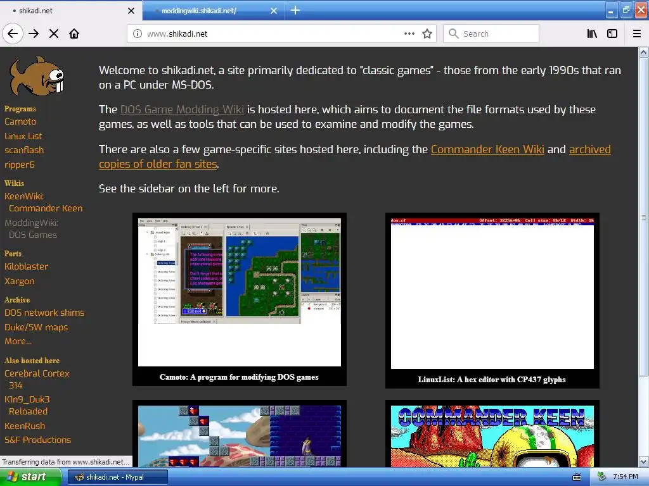Open the blue castle platformer game thumbnail

tap(239, 436)
